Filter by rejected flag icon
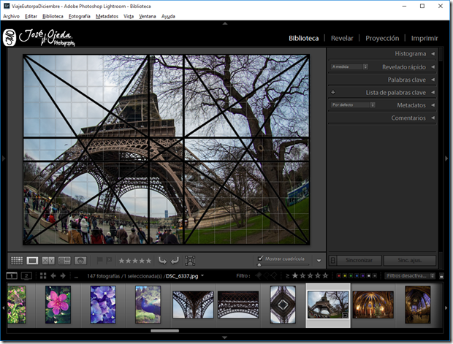This screenshot has width=453, height=344. click(274, 276)
